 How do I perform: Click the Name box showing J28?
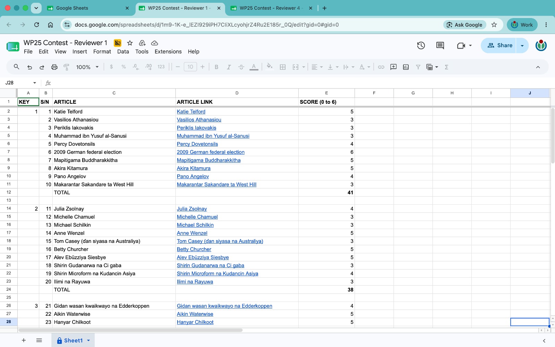[x=21, y=83]
